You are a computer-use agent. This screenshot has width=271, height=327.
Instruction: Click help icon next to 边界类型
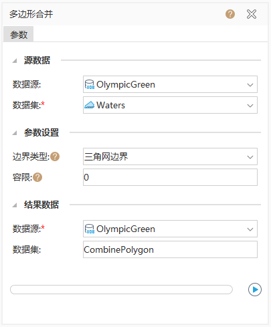[x=55, y=156]
